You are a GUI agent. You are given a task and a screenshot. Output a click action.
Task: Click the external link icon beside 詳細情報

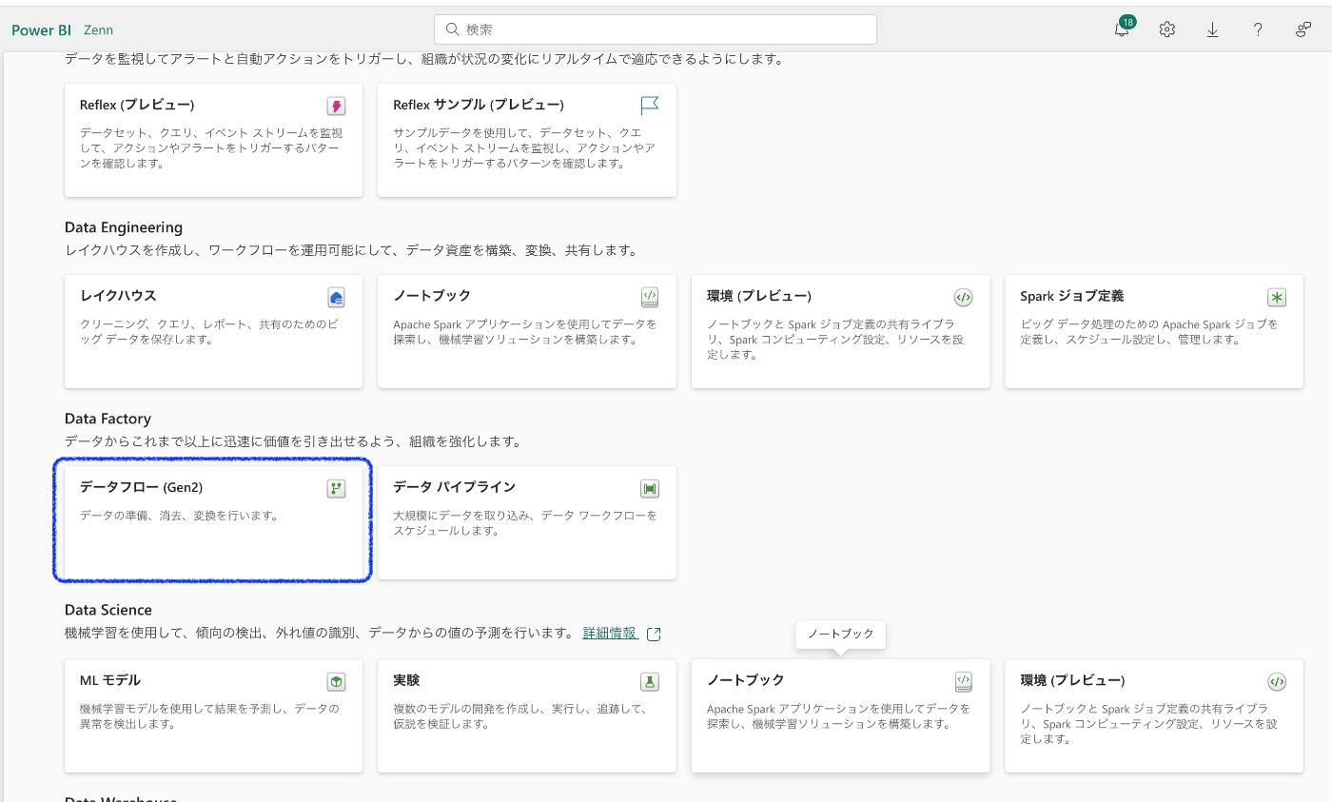[654, 634]
